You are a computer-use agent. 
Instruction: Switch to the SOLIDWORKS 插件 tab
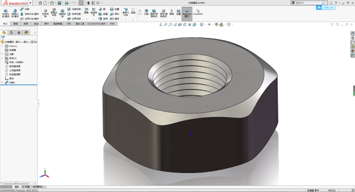pyautogui.click(x=96, y=24)
